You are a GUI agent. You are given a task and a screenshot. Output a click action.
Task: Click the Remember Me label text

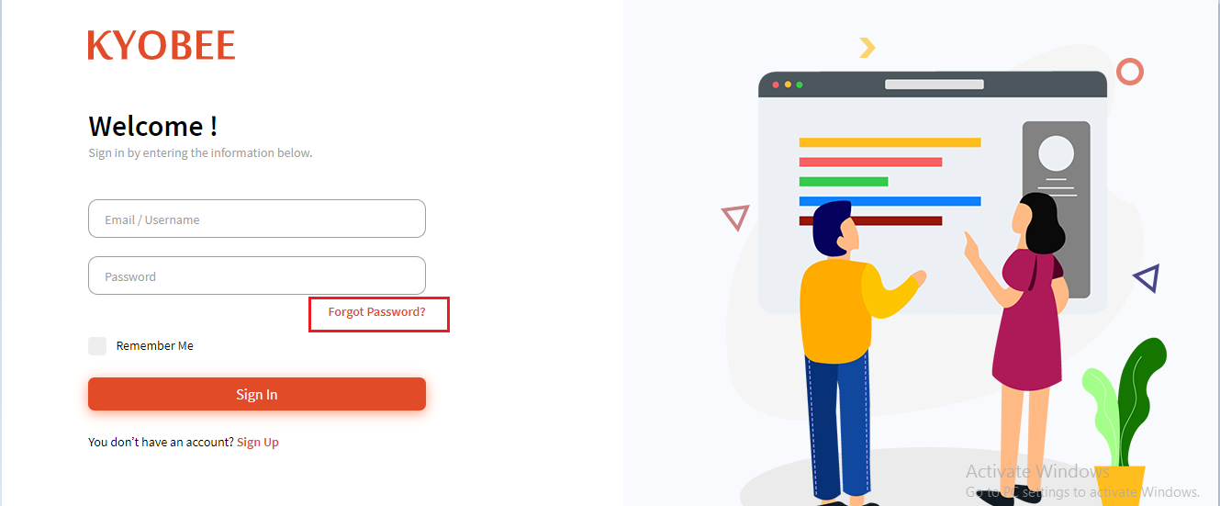(155, 346)
